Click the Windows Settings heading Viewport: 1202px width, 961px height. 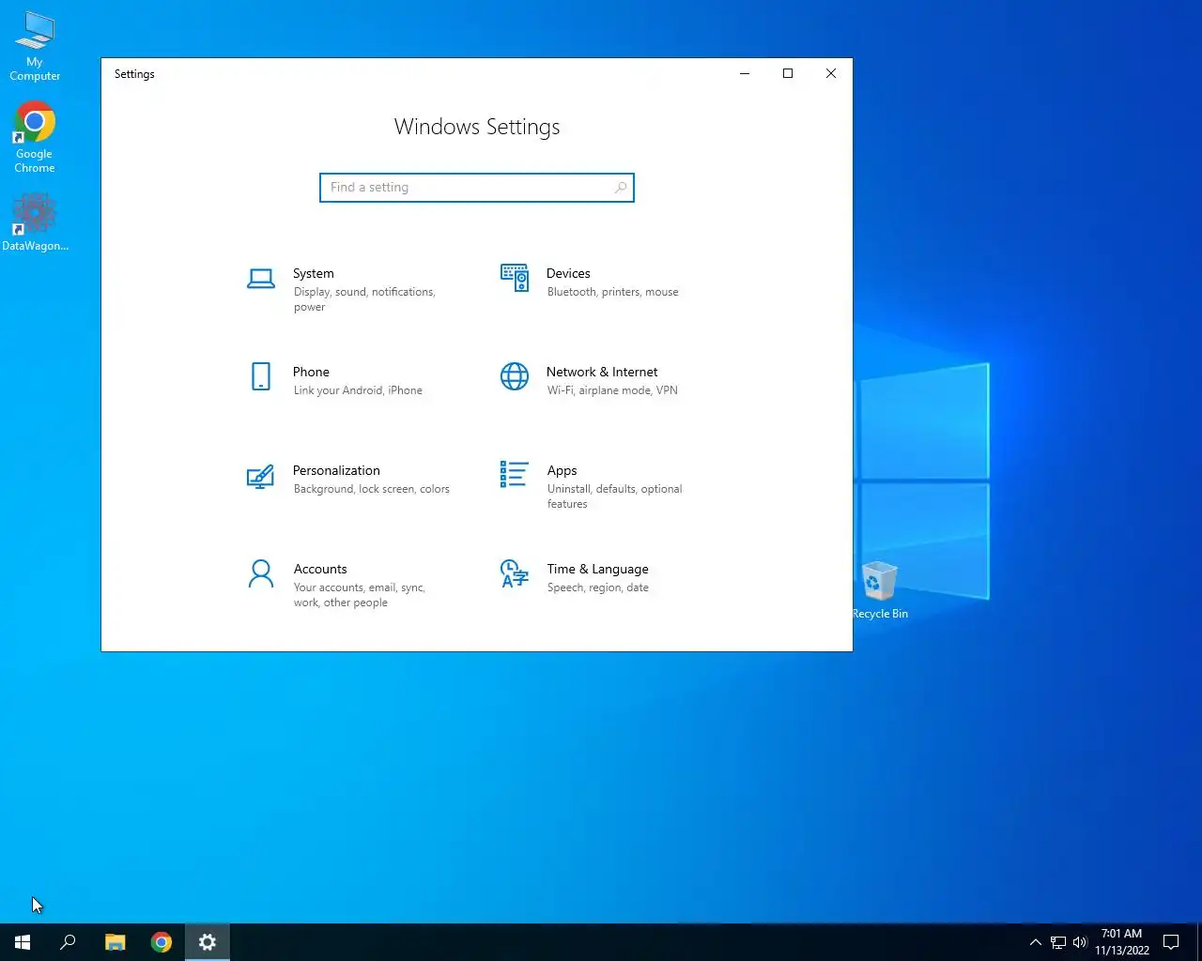click(477, 127)
